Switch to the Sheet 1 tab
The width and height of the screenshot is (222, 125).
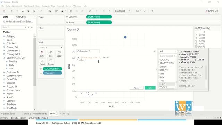click(x=27, y=114)
